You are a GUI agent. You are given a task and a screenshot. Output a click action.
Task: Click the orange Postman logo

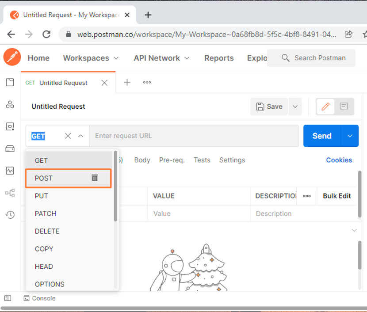click(x=11, y=57)
